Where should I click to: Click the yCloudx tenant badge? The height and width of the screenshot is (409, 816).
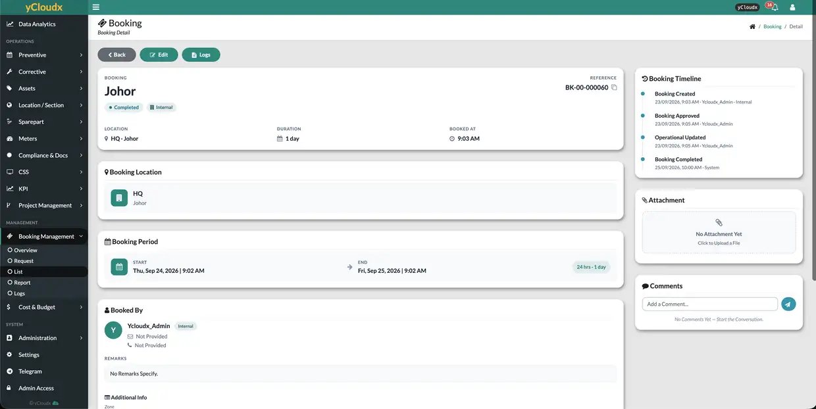[x=747, y=7]
